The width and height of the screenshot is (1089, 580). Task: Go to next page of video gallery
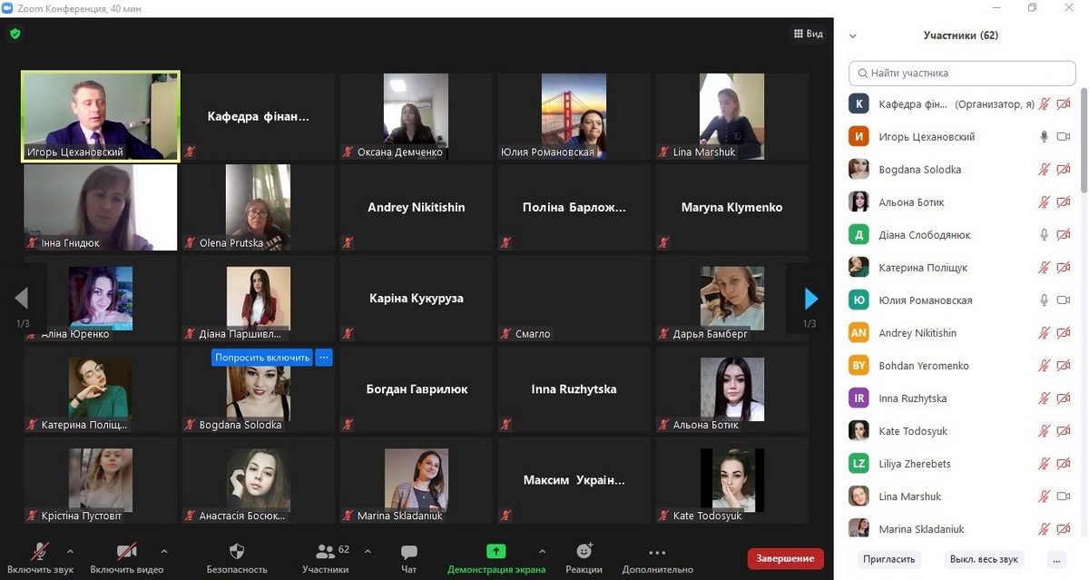pyautogui.click(x=810, y=299)
